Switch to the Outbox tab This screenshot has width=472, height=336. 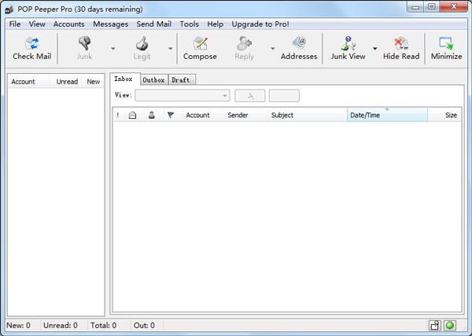coord(154,79)
